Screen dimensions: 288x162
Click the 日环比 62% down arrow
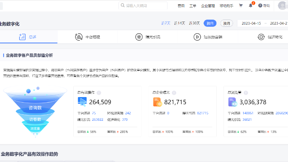pos(238,132)
